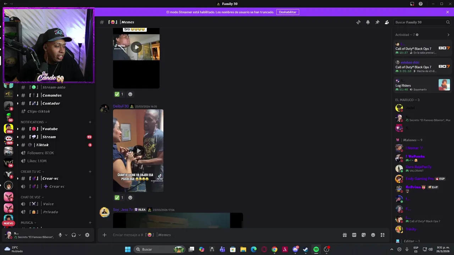Open the apps launcher icon in message bar

(x=382, y=235)
